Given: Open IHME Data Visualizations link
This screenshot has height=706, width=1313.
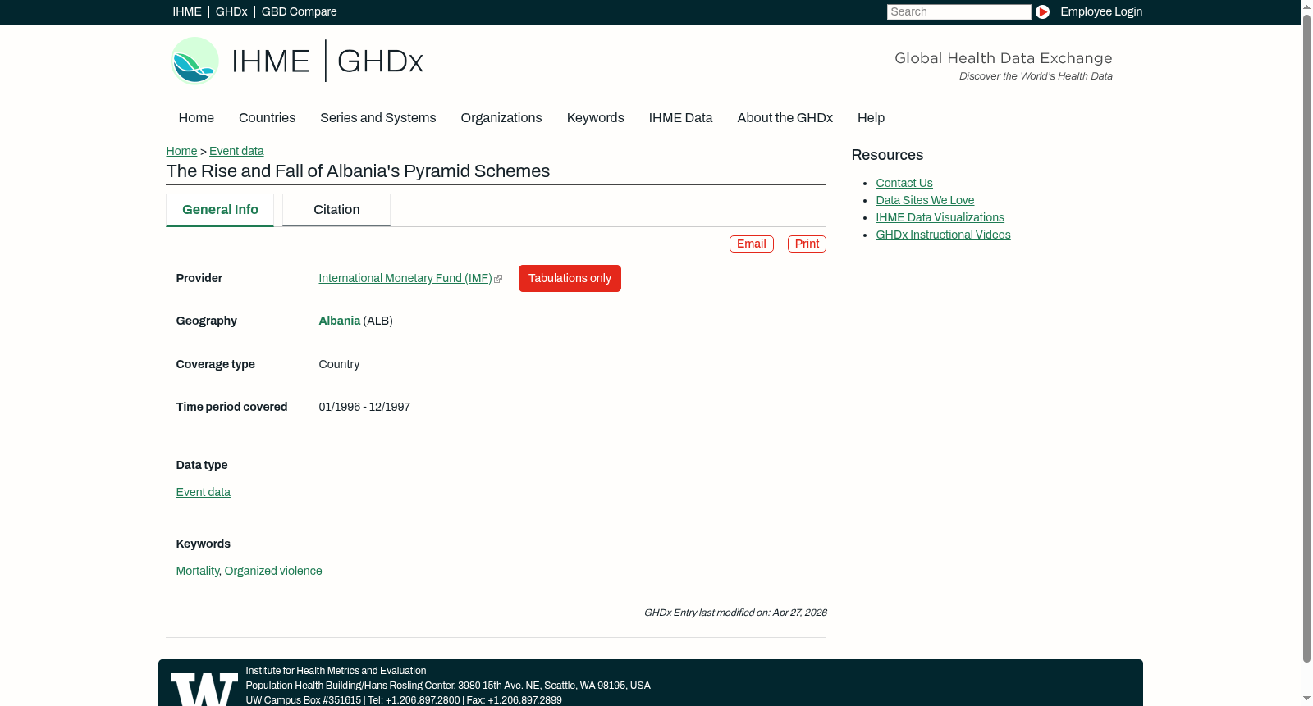Looking at the screenshot, I should (940, 217).
